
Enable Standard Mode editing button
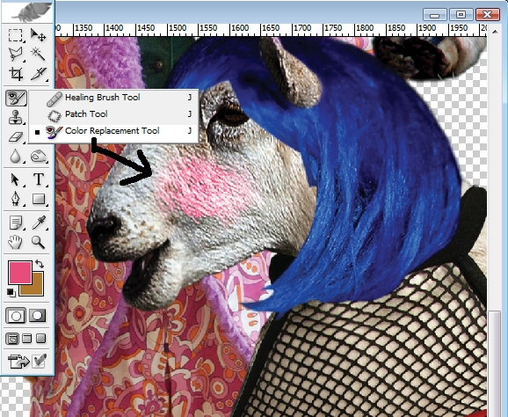point(16,316)
